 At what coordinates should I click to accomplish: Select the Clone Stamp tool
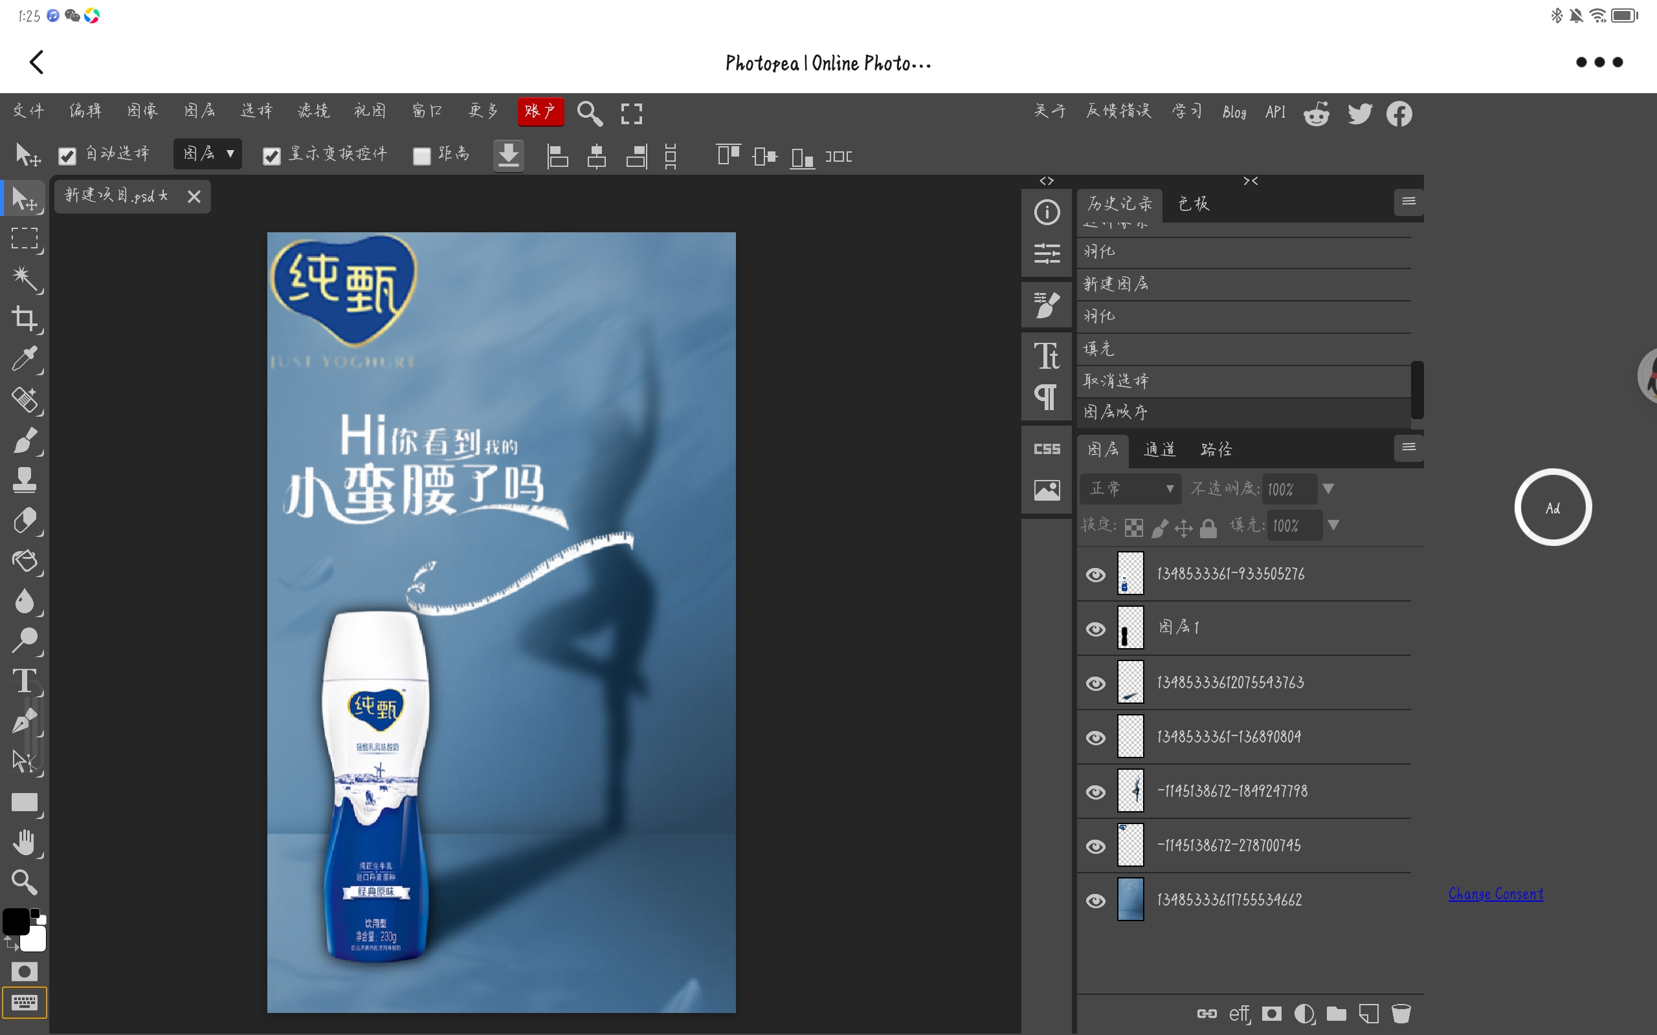tap(25, 480)
